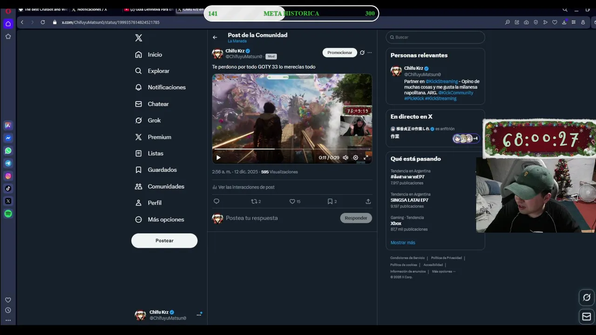Open Inicio in sidebar
596x335 pixels.
coord(149,54)
